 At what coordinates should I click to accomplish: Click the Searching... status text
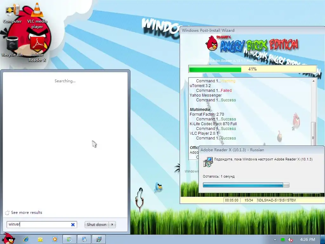65,81
